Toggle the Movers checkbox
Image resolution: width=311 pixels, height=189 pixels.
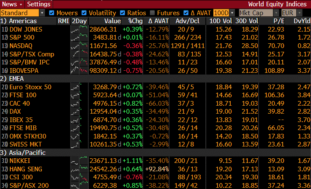pyautogui.click(x=52, y=13)
